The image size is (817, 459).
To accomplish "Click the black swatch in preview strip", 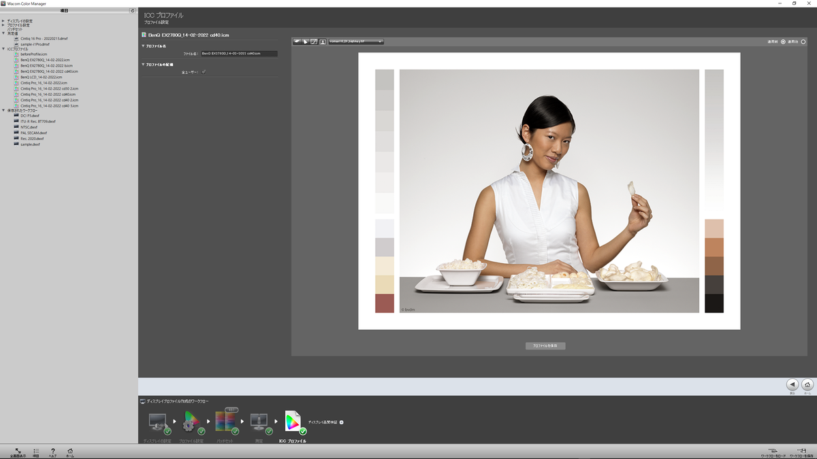I will (x=714, y=303).
